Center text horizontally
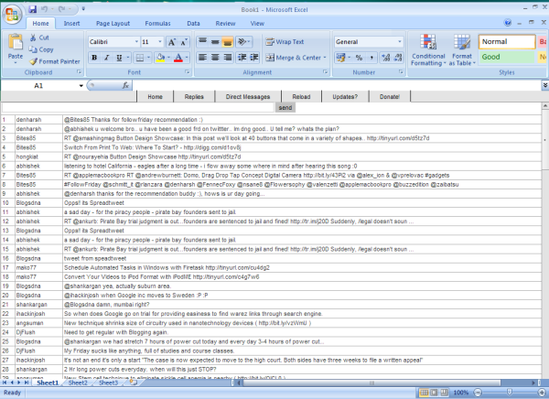The width and height of the screenshot is (549, 399). tap(215, 57)
